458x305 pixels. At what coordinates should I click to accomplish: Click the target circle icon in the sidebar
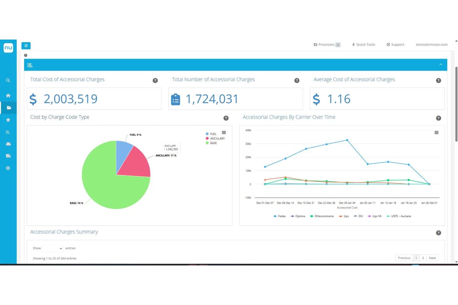coord(8,168)
